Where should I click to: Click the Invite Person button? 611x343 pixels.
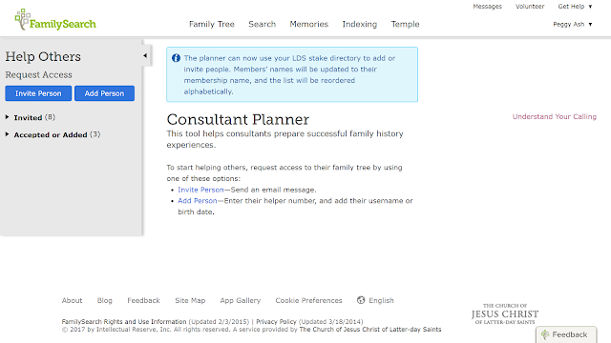tap(38, 93)
